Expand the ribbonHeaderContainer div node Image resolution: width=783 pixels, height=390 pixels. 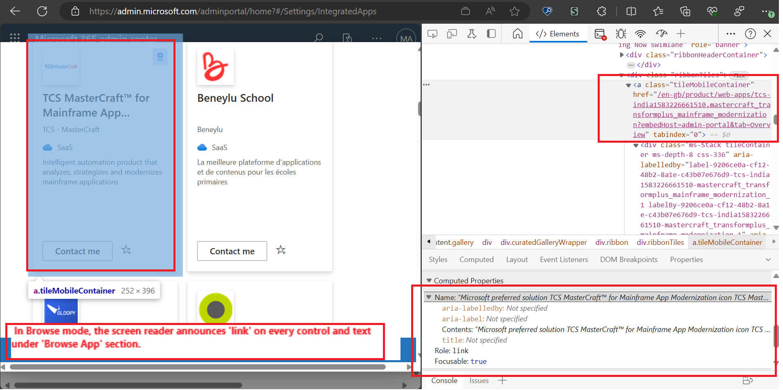pos(622,55)
